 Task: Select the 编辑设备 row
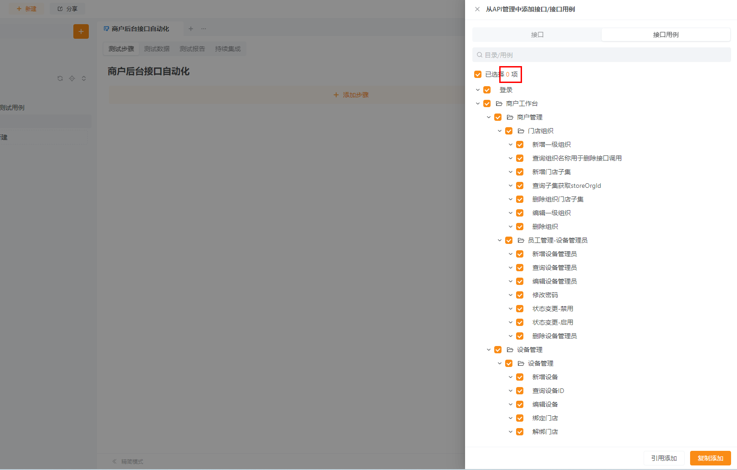coord(545,404)
